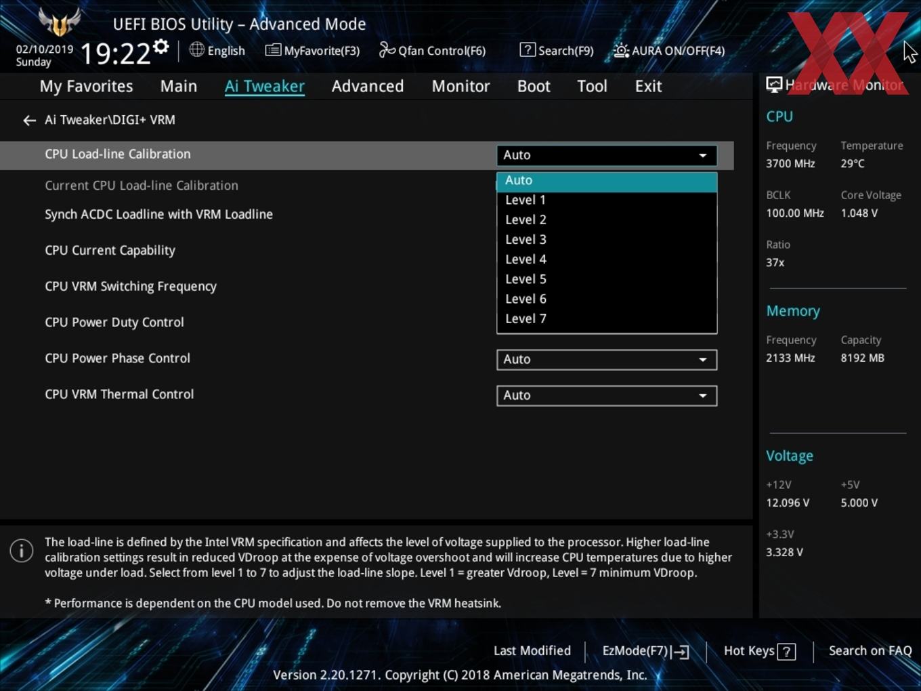Select CPU Power Duty Control row
The width and height of the screenshot is (921, 691).
114,322
